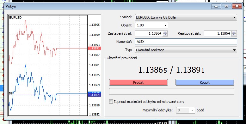The image size is (246, 124).
Task: Click the Koupit buy button
Action: [205, 82]
